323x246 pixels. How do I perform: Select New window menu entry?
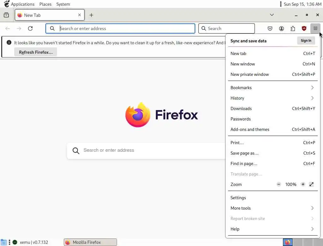pyautogui.click(x=273, y=64)
